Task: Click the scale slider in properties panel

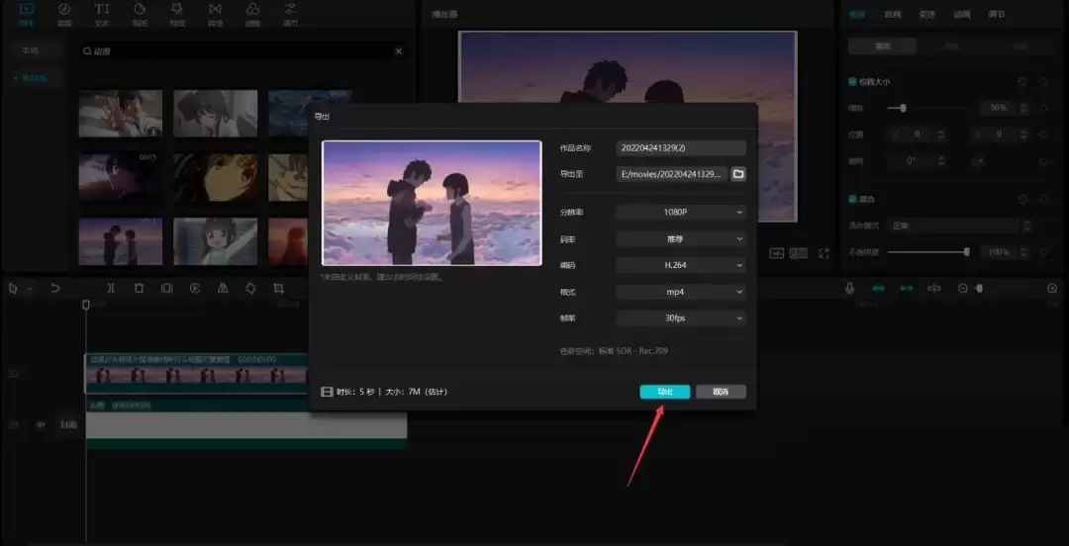Action: (x=926, y=108)
